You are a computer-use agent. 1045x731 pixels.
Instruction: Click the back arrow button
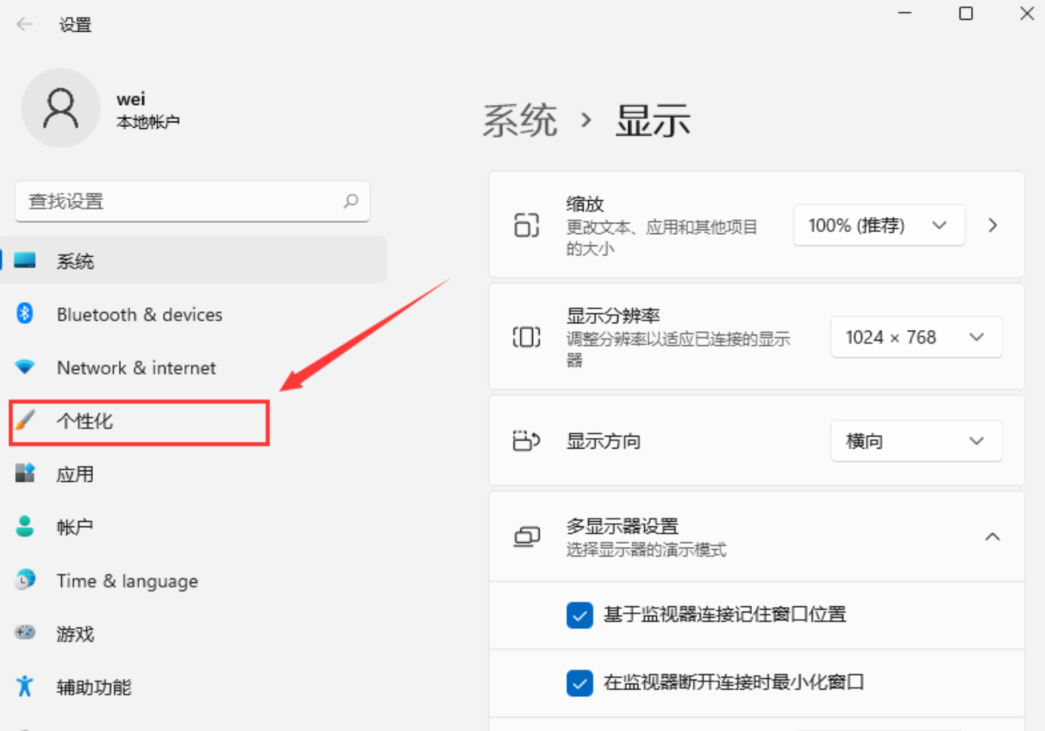tap(24, 23)
